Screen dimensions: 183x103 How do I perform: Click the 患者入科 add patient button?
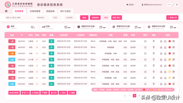172,18
